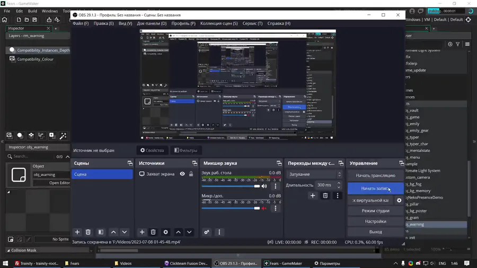Adjust Длительность 300 ms stepper arrows
The image size is (477, 268).
pos(339,185)
